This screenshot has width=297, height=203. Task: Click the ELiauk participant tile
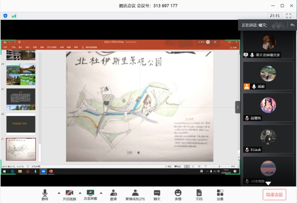tap(268, 139)
